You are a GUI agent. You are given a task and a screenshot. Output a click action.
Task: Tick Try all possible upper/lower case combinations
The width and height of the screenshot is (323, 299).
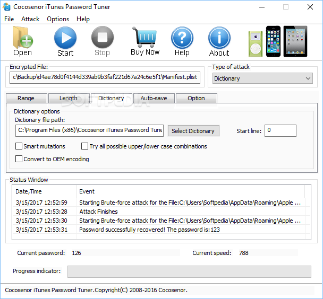pos(84,146)
